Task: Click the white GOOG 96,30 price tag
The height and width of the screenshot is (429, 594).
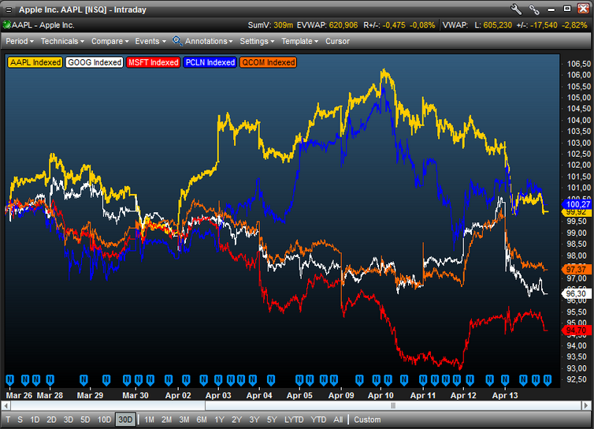Action: tap(578, 293)
